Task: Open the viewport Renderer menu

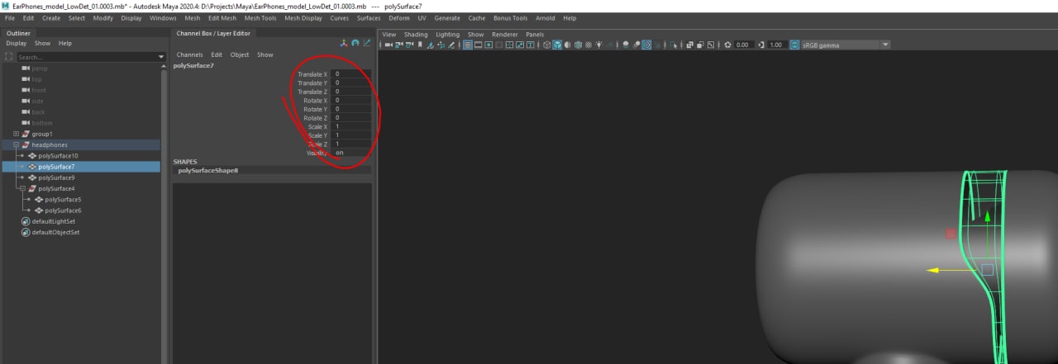Action: click(505, 35)
